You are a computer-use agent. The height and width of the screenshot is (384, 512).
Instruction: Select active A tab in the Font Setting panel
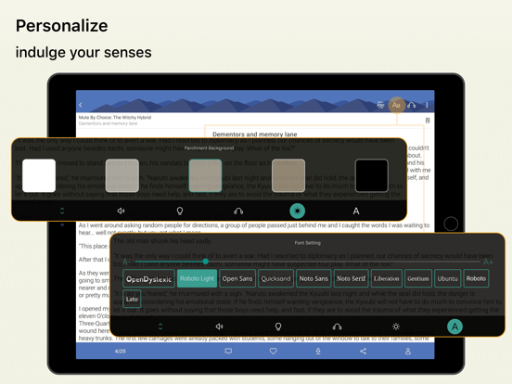click(x=454, y=326)
